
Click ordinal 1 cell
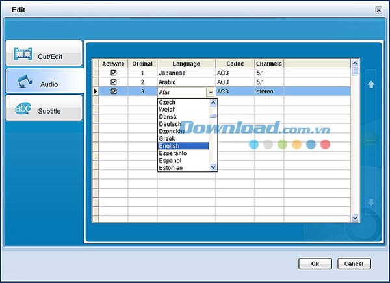[142, 73]
